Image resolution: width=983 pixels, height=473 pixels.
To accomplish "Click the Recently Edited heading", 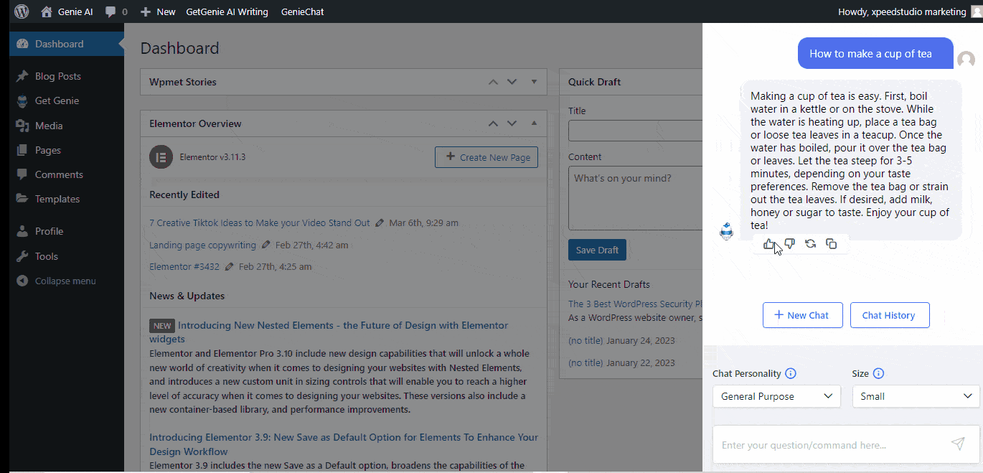I will coord(184,195).
